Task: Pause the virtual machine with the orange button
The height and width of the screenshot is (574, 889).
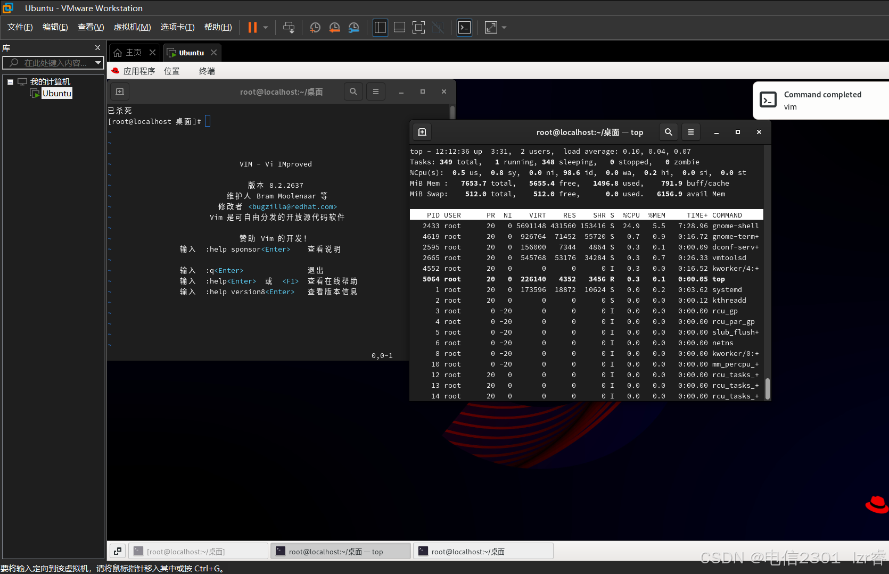Action: (252, 27)
